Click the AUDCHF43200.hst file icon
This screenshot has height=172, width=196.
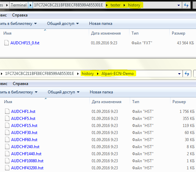tap(7, 168)
